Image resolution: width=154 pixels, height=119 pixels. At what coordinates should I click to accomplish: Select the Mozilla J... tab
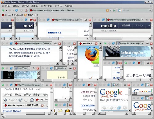tap(88, 43)
